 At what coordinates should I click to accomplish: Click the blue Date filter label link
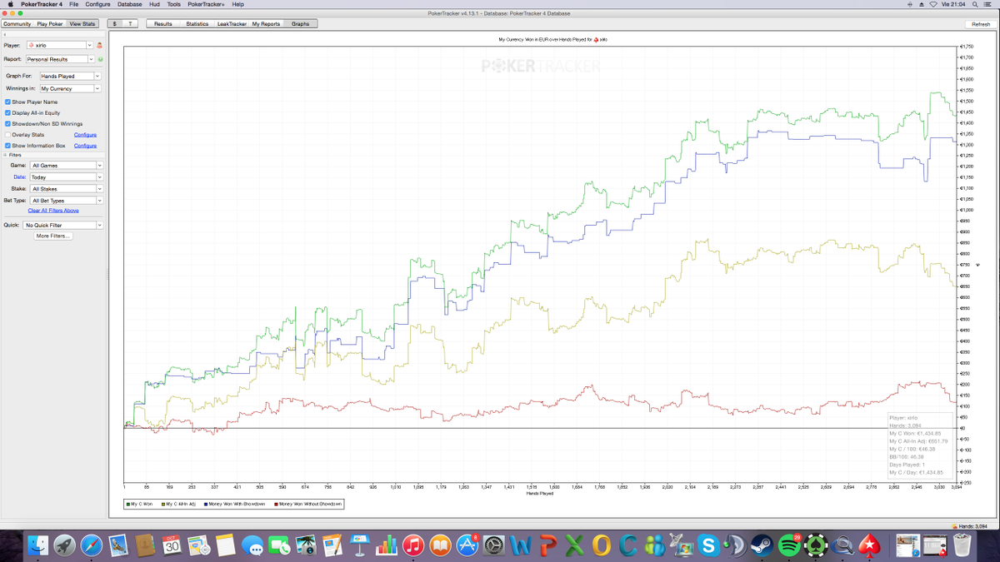point(18,177)
